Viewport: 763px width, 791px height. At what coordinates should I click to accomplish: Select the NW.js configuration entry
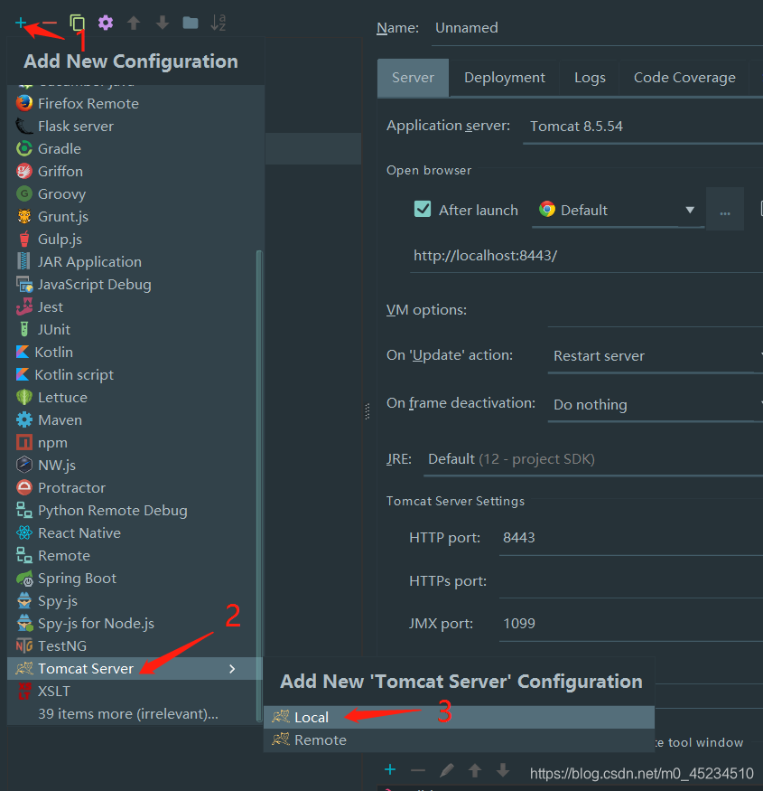(x=133, y=466)
